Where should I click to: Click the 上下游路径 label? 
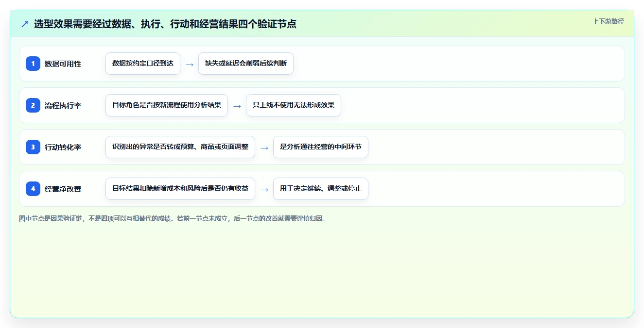(x=608, y=21)
